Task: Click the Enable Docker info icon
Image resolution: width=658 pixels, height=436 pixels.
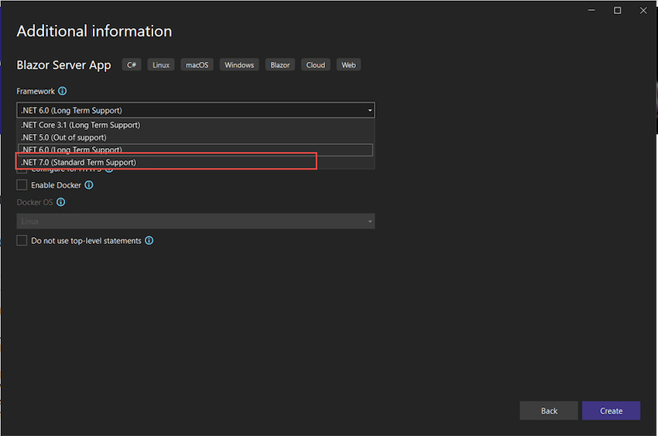Action: point(89,185)
